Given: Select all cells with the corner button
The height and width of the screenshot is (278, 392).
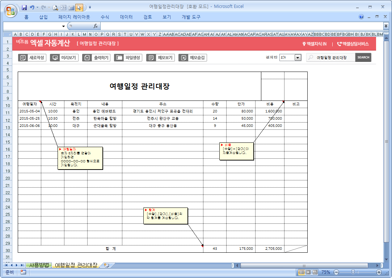Looking at the screenshot, I should pyautogui.click(x=8, y=34).
